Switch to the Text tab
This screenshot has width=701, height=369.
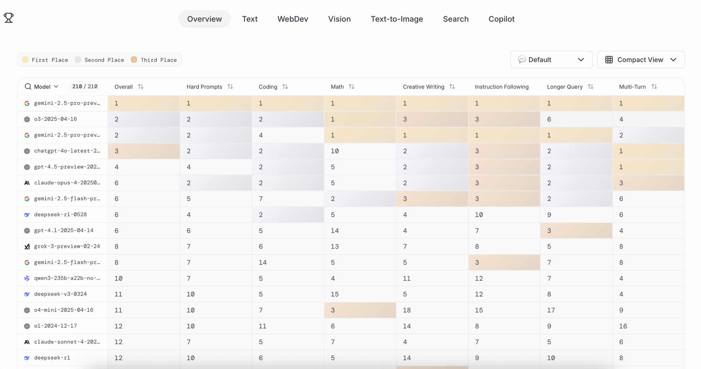pos(250,19)
